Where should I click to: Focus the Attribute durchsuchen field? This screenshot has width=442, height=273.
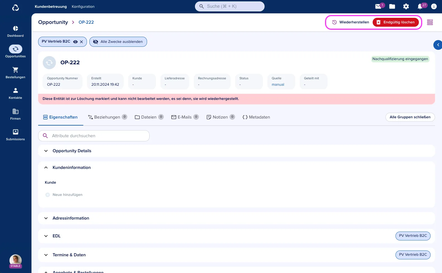(x=94, y=136)
